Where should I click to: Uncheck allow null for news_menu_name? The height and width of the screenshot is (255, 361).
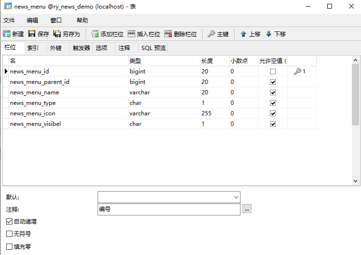[x=273, y=92]
